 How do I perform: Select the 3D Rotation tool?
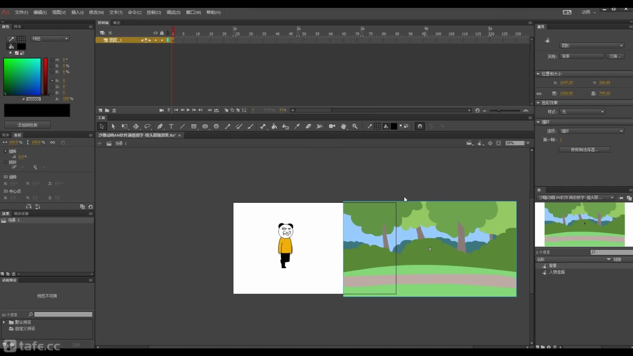pos(136,127)
